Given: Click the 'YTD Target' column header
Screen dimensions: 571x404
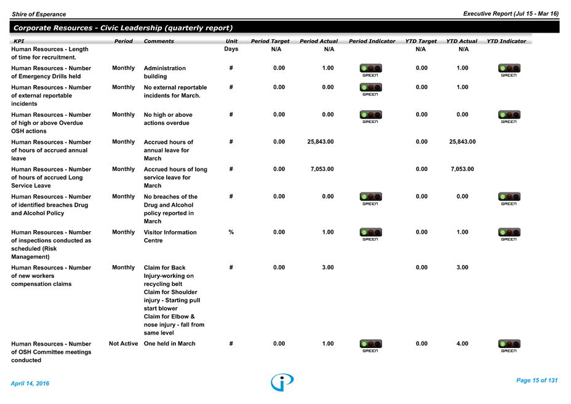Looking at the screenshot, I should pos(421,41).
